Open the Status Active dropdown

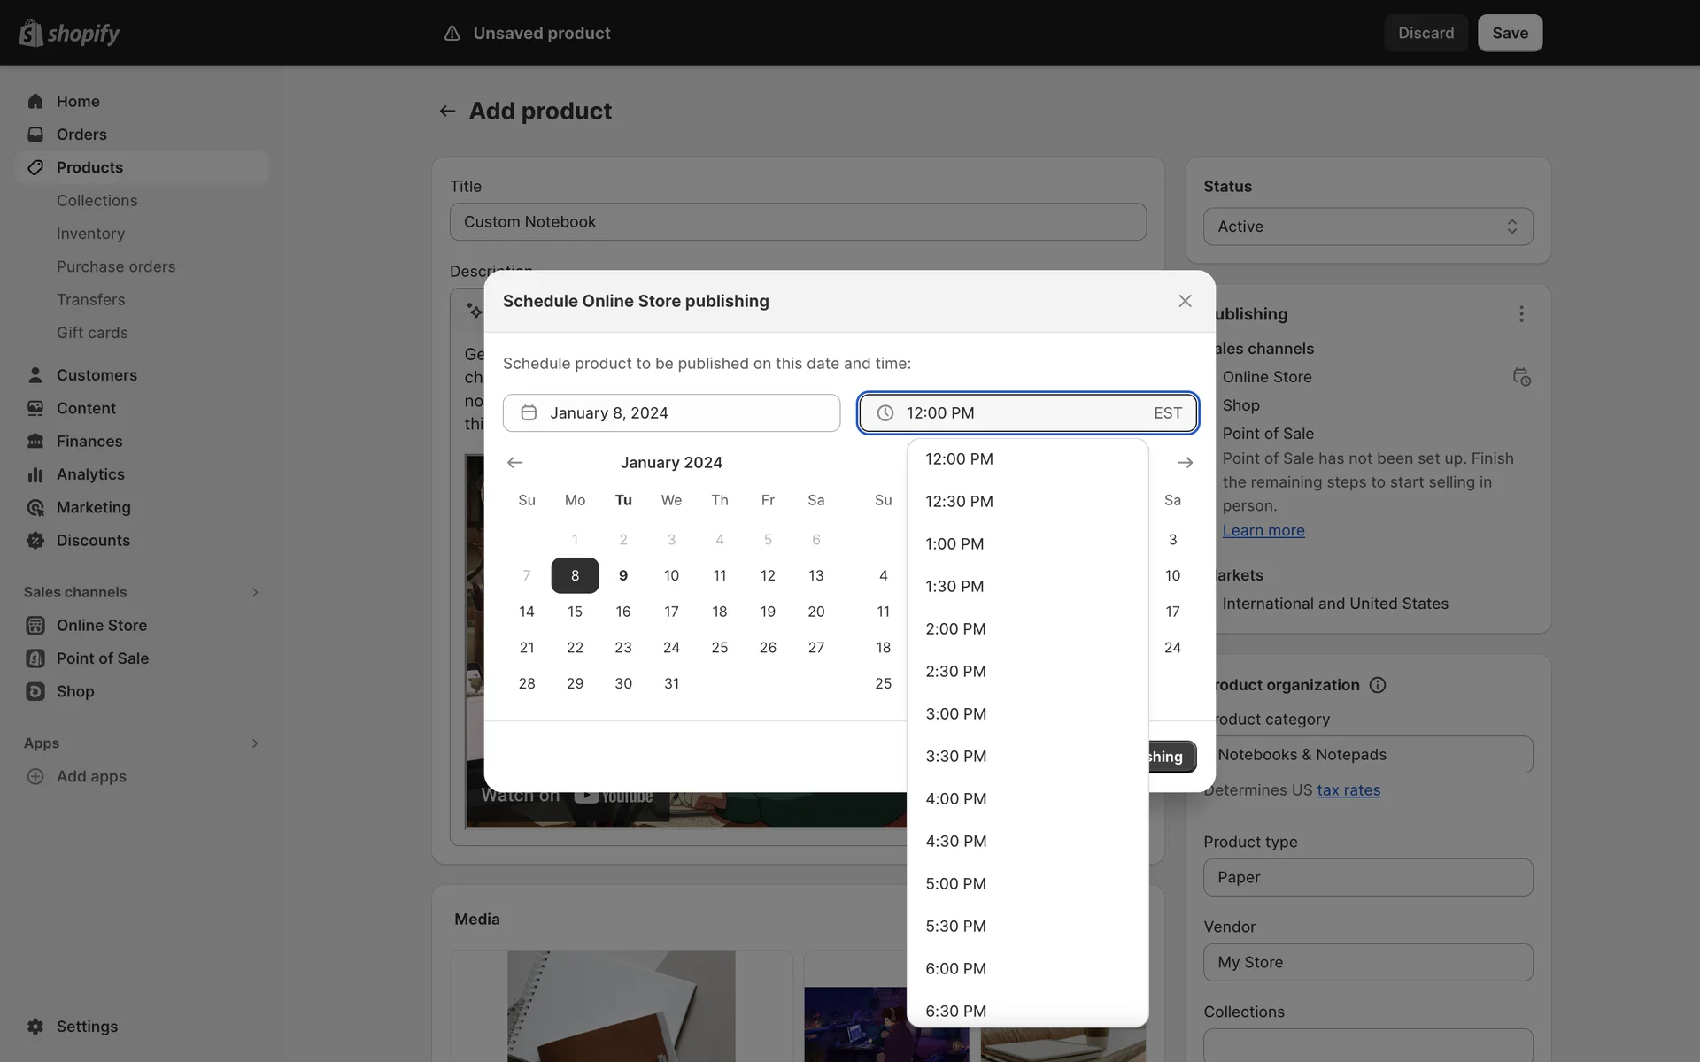point(1368,227)
